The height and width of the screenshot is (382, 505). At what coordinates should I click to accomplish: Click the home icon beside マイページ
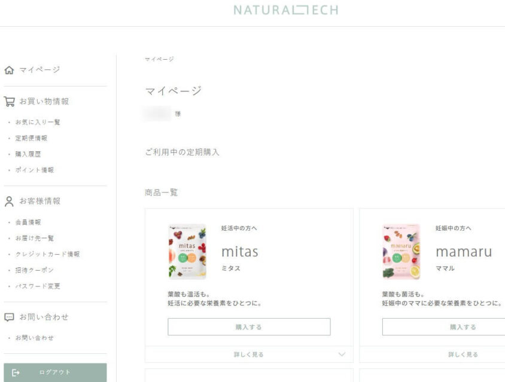coord(9,70)
